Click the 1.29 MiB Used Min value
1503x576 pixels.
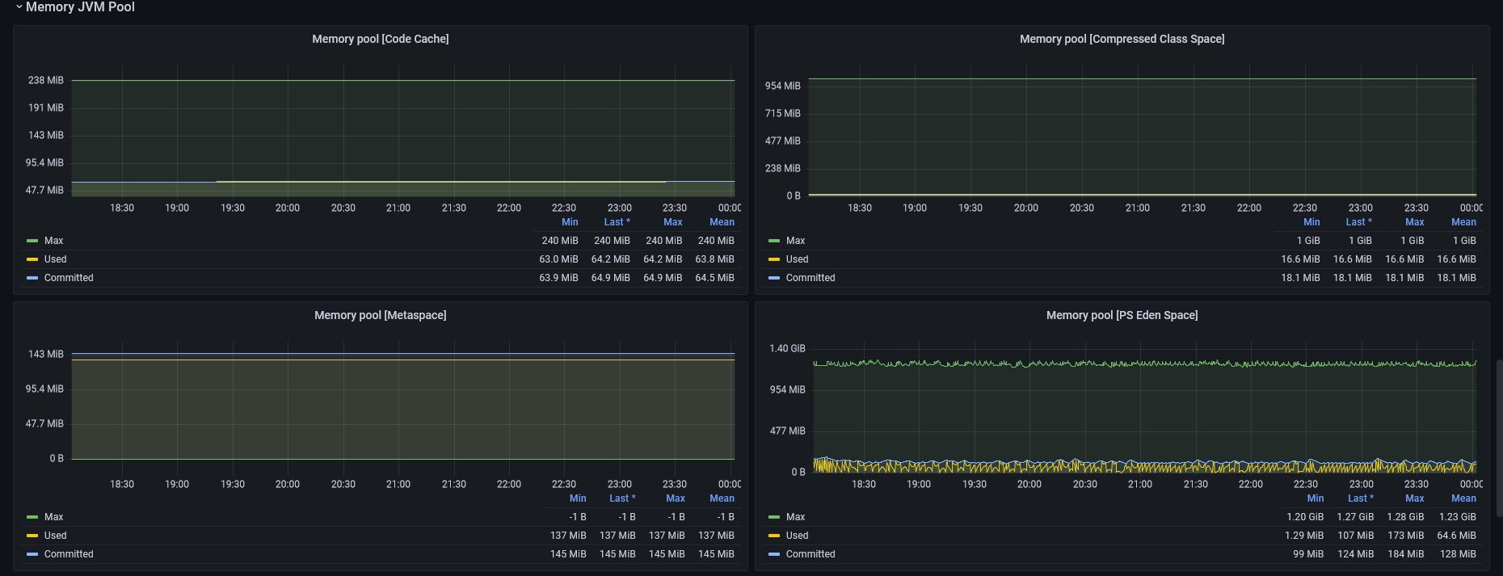[1304, 536]
